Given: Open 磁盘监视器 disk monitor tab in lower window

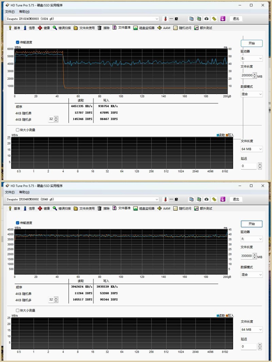Looking at the screenshot, I should 144,208.
